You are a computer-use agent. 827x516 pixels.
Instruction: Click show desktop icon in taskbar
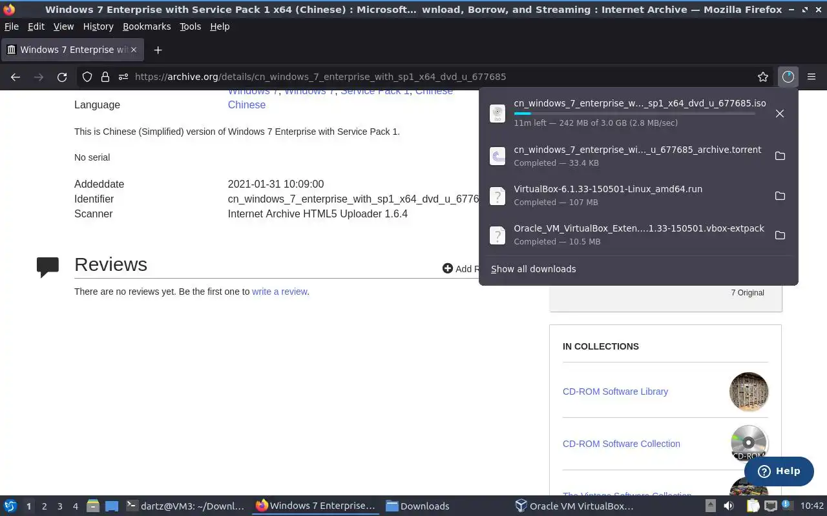pos(112,506)
